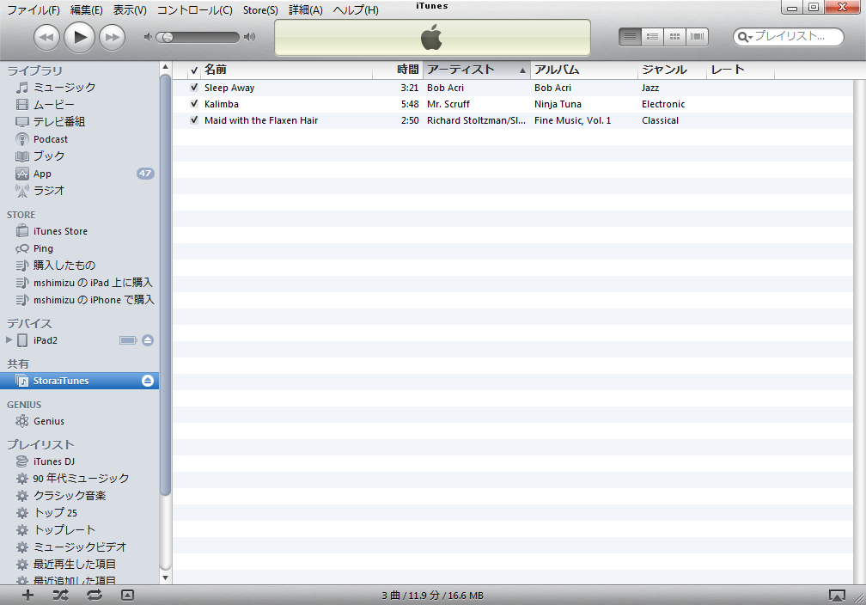Uncheck the Sleep Away song
Image resolution: width=866 pixels, height=605 pixels.
(194, 88)
